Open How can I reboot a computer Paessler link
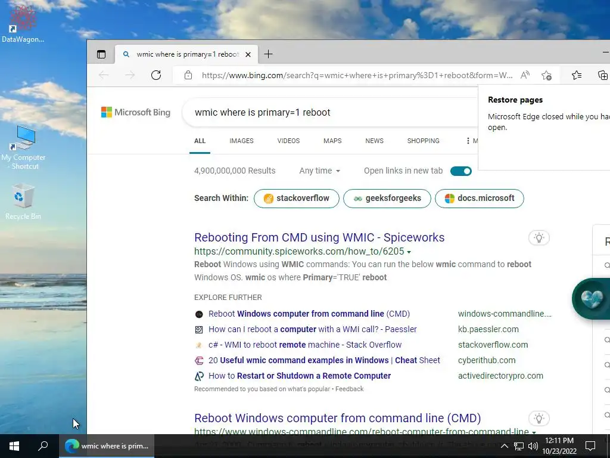Screen dimensions: 610x458 click(x=312, y=329)
